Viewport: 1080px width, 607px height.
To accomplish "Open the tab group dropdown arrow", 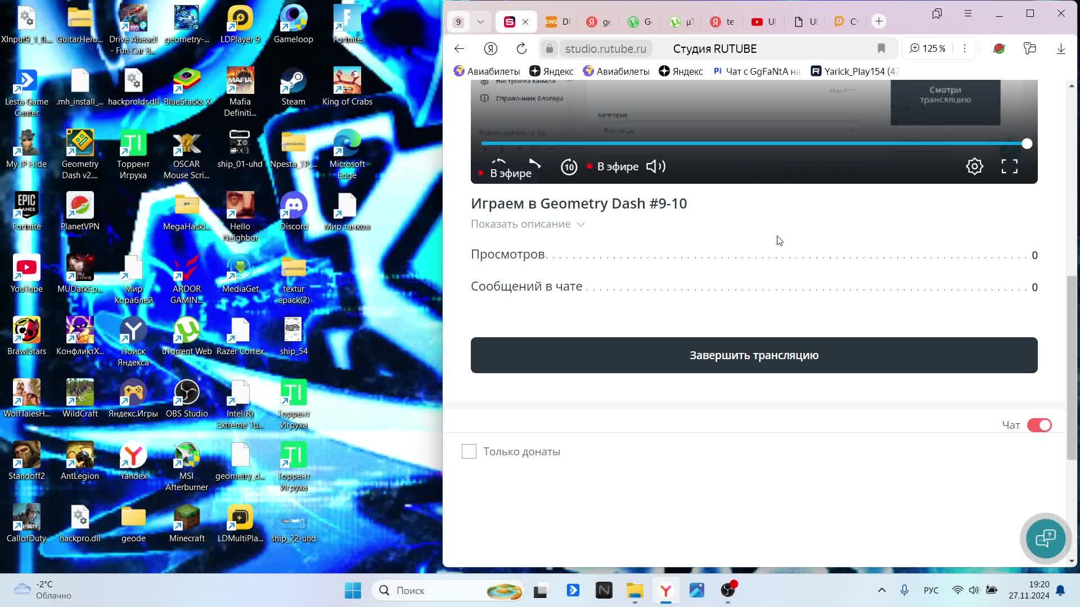I will (x=480, y=22).
